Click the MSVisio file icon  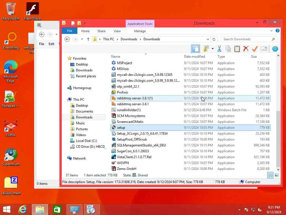point(114,69)
